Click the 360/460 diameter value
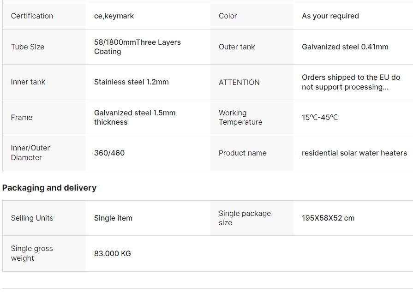The height and width of the screenshot is (293, 413). pyautogui.click(x=109, y=153)
